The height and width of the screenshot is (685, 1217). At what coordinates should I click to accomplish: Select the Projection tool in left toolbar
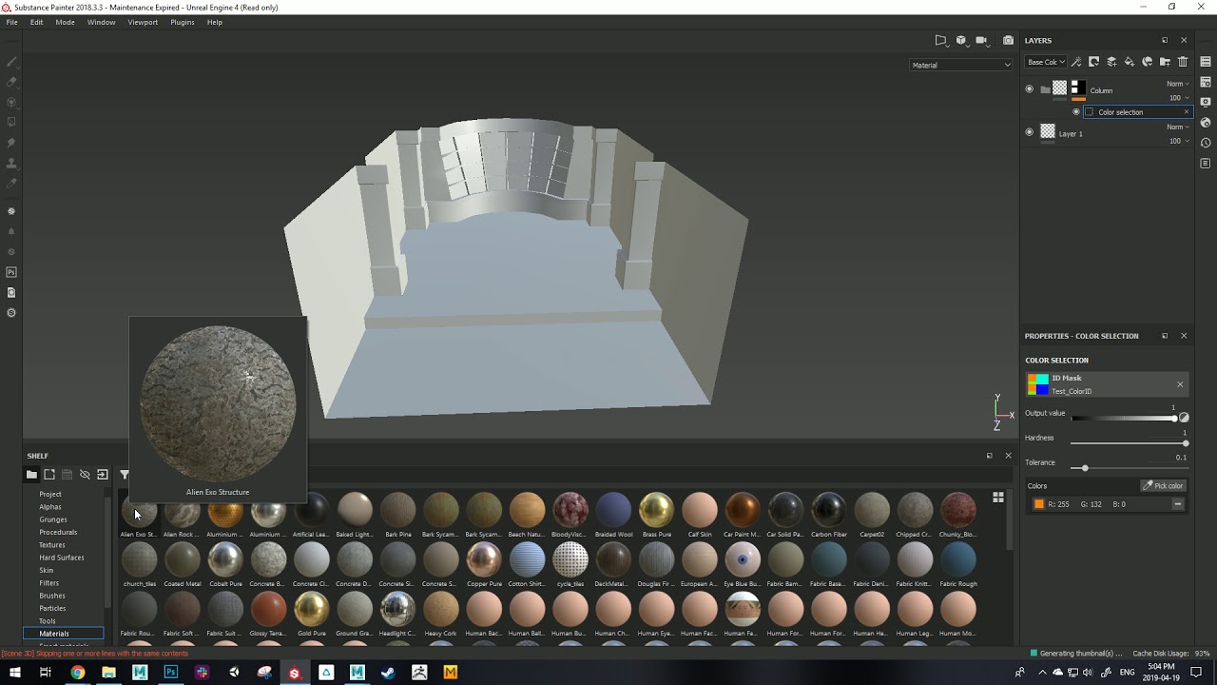[11, 102]
